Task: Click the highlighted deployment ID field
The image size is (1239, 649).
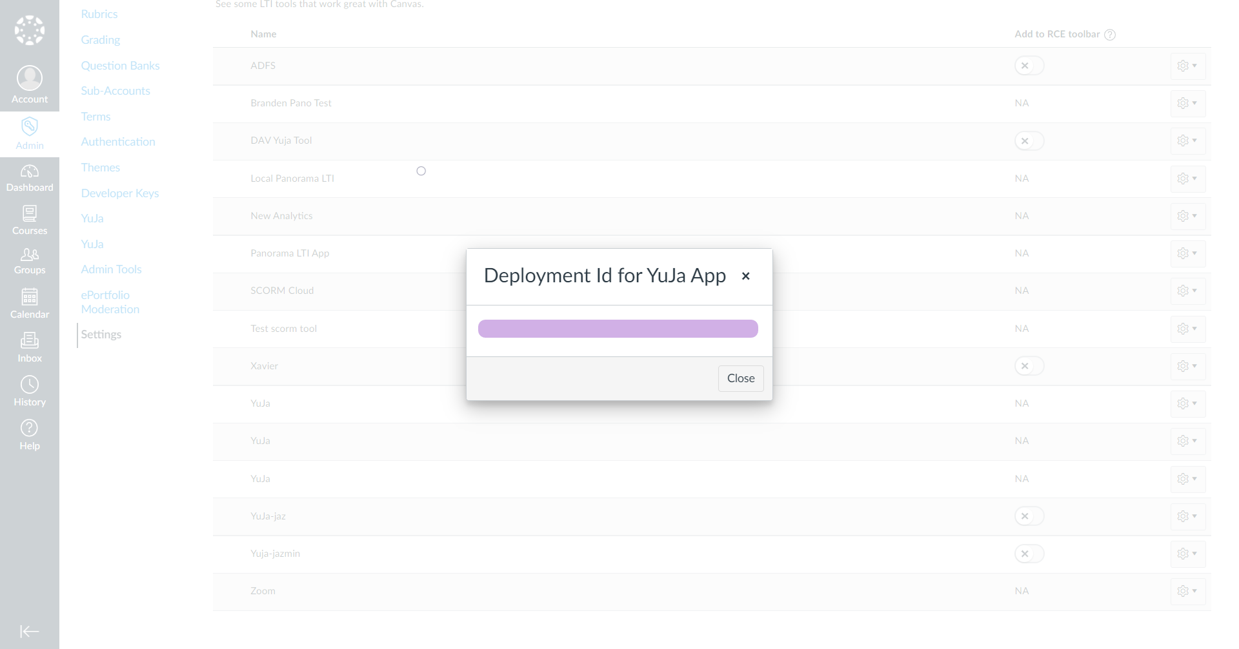Action: (x=618, y=329)
